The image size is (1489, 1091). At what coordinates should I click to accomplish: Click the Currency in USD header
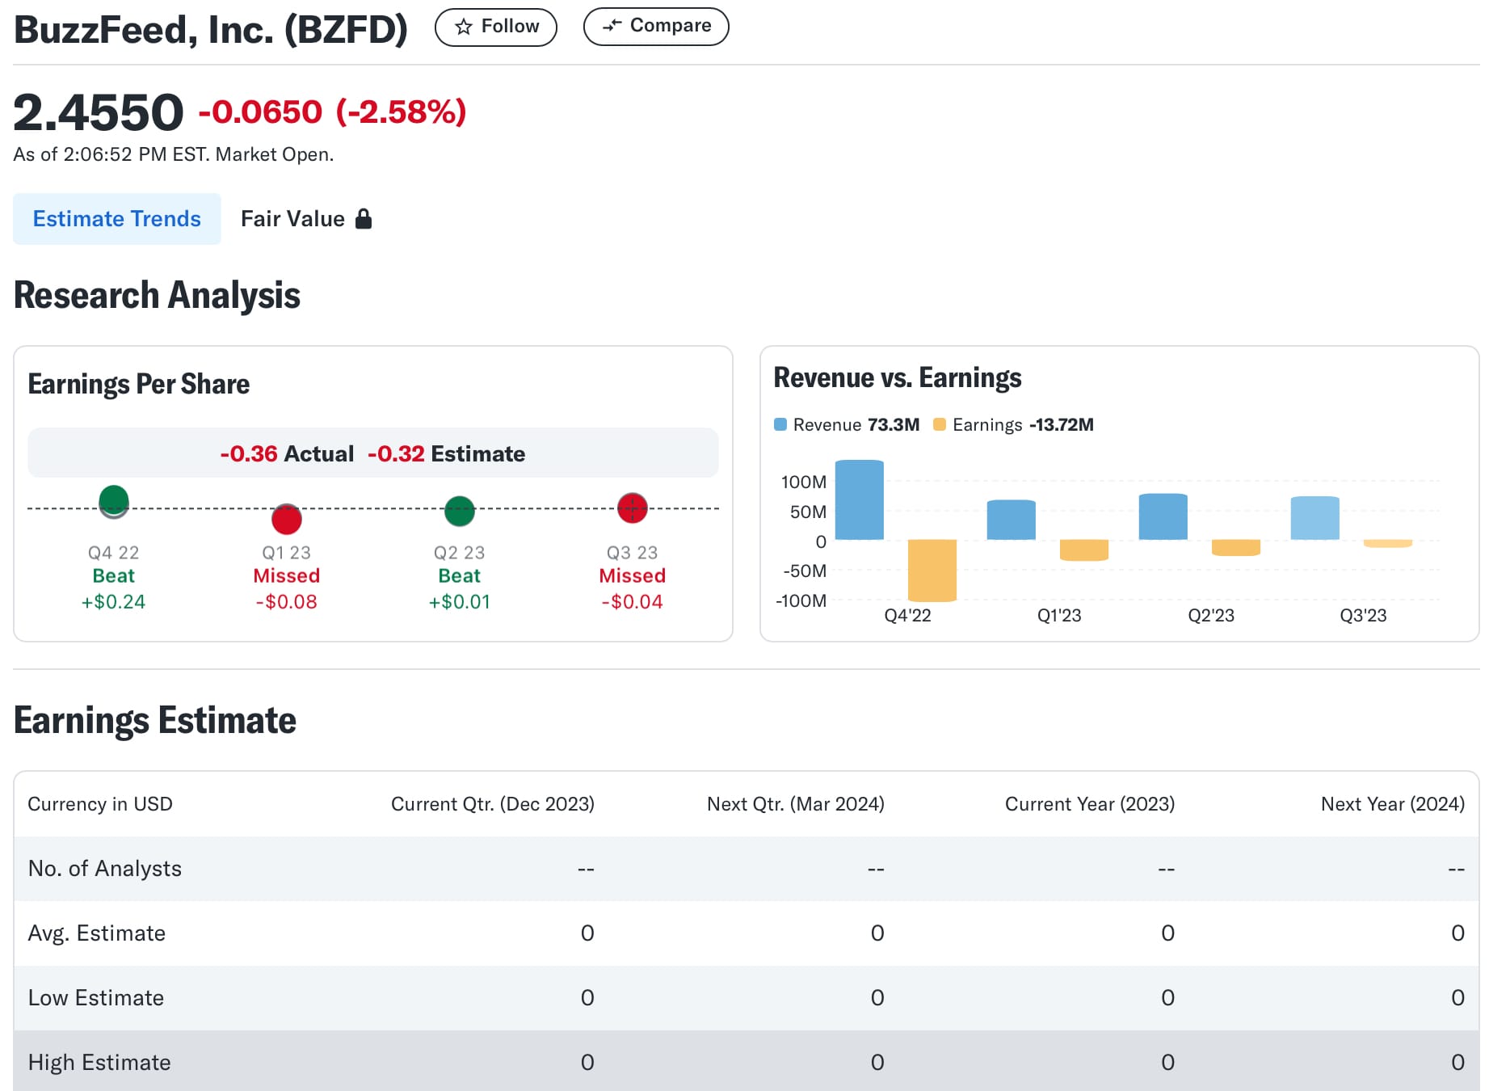click(100, 804)
